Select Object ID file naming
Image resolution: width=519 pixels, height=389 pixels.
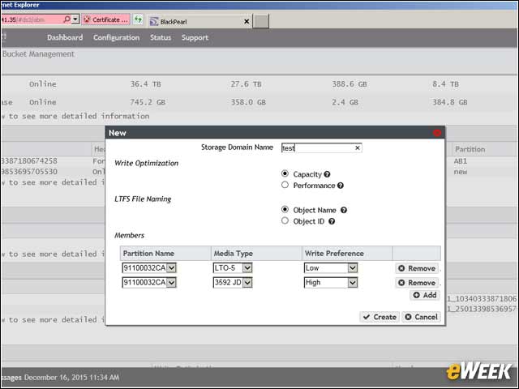(285, 220)
